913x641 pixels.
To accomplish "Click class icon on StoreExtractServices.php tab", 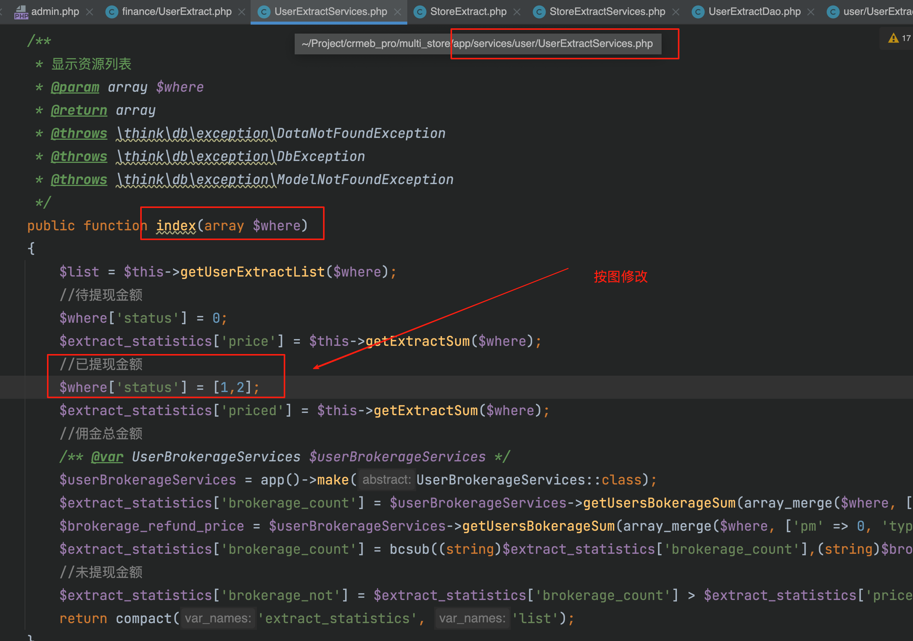I will (539, 12).
